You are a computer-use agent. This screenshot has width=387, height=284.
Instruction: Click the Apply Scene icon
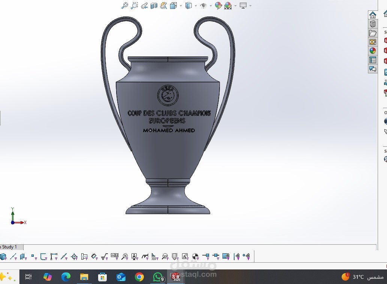(228, 5)
